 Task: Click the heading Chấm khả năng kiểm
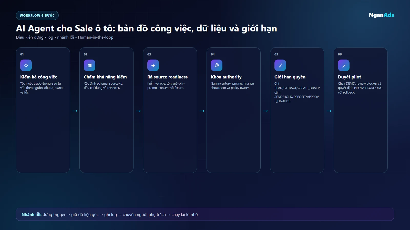[x=105, y=77]
